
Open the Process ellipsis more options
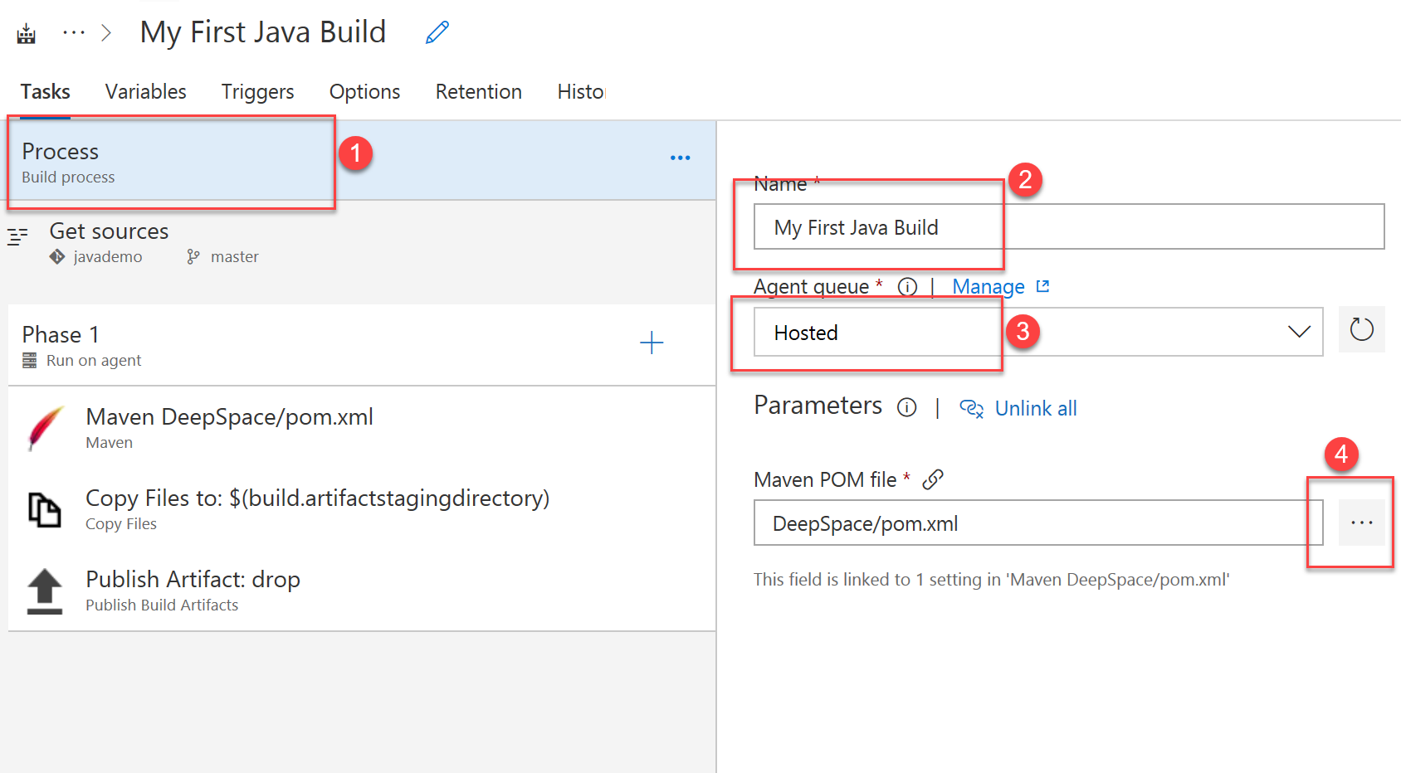pos(680,158)
